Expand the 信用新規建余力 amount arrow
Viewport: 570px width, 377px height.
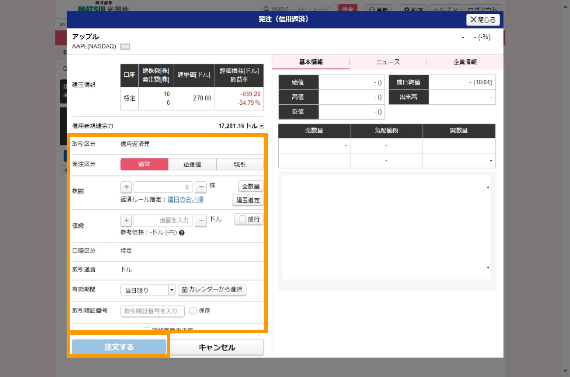[261, 126]
